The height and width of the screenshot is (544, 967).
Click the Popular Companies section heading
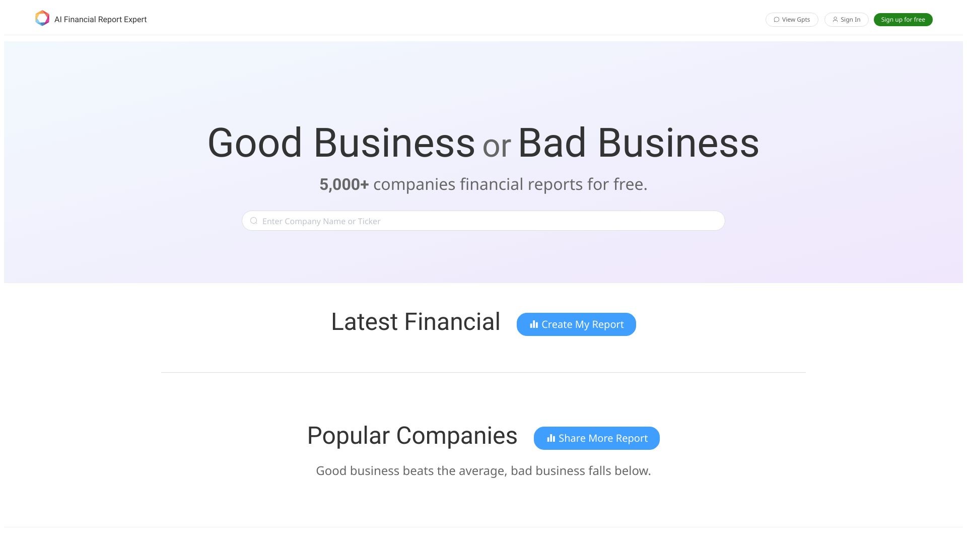[412, 436]
